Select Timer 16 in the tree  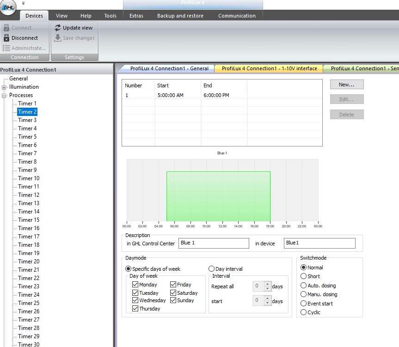(x=29, y=228)
